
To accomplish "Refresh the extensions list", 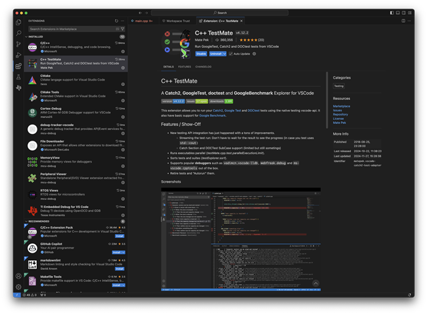I will (117, 21).
